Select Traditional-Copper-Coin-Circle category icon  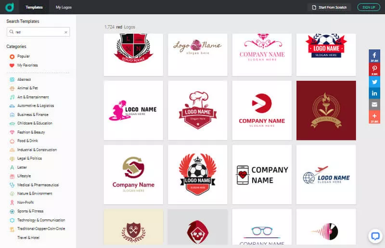pyautogui.click(x=12, y=229)
